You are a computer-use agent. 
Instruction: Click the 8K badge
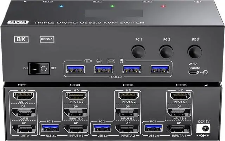pyautogui.click(x=21, y=39)
